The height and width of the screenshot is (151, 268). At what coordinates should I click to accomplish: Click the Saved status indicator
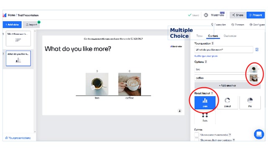tap(193, 15)
